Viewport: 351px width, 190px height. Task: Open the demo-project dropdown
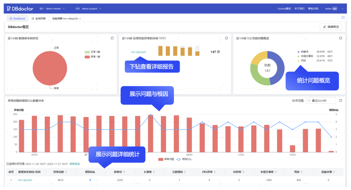pyautogui.click(x=92, y=9)
